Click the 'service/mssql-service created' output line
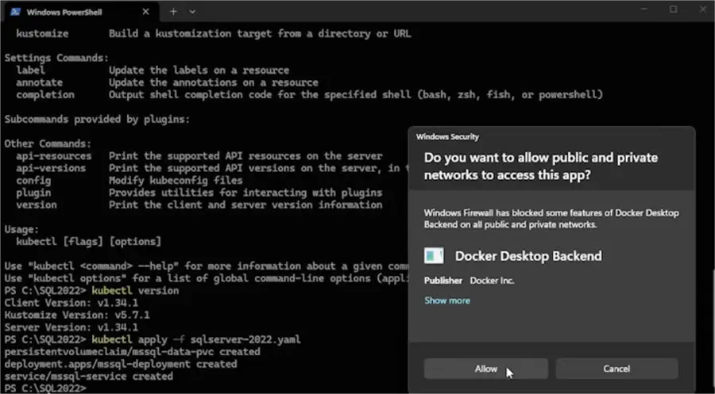Image resolution: width=715 pixels, height=394 pixels. pos(89,377)
